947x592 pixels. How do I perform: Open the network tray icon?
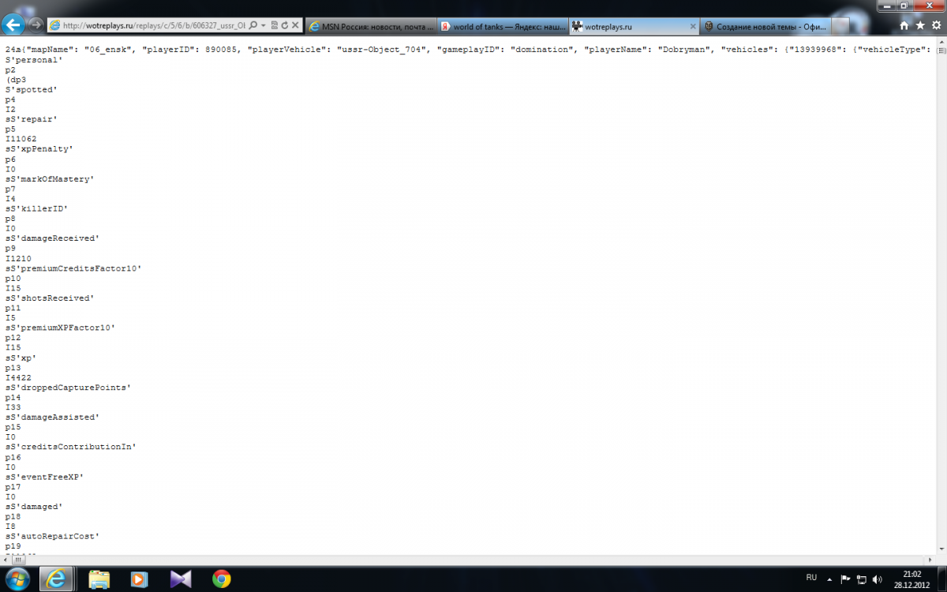[861, 579]
